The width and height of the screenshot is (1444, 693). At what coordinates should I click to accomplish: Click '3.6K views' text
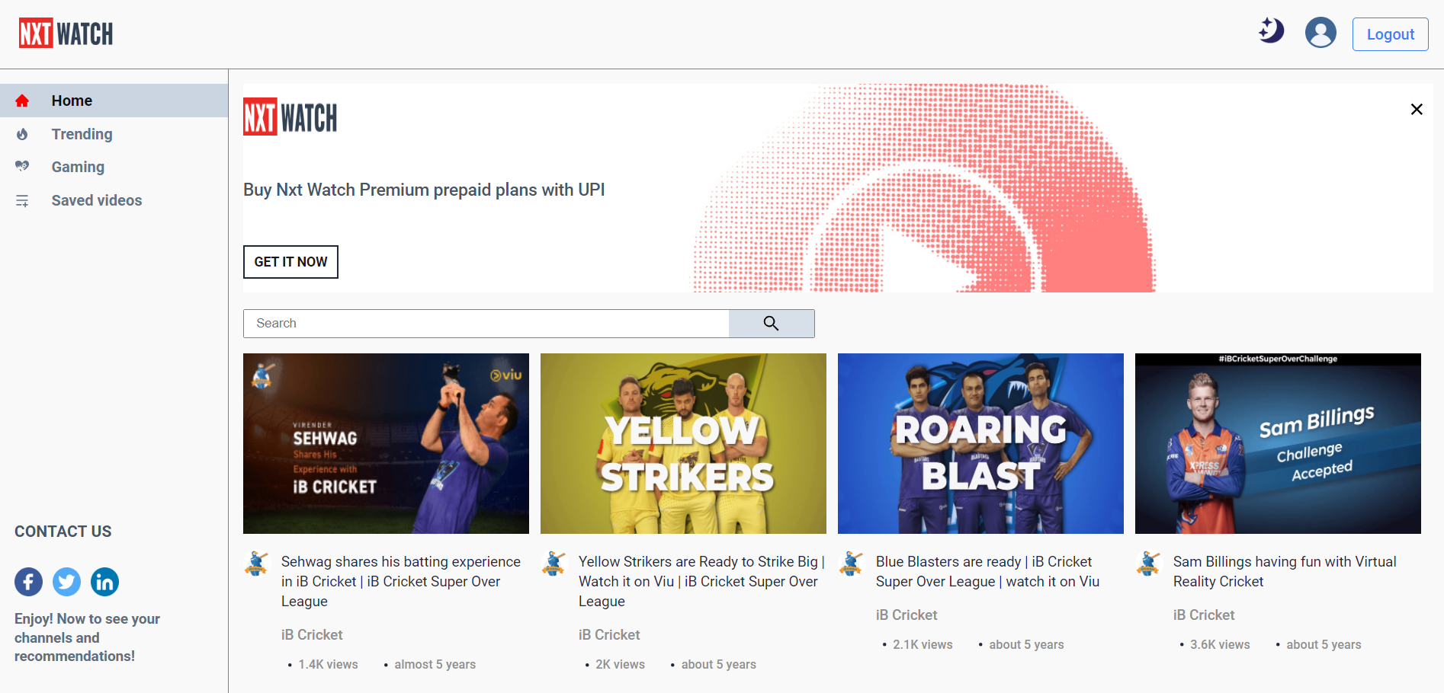[1220, 645]
